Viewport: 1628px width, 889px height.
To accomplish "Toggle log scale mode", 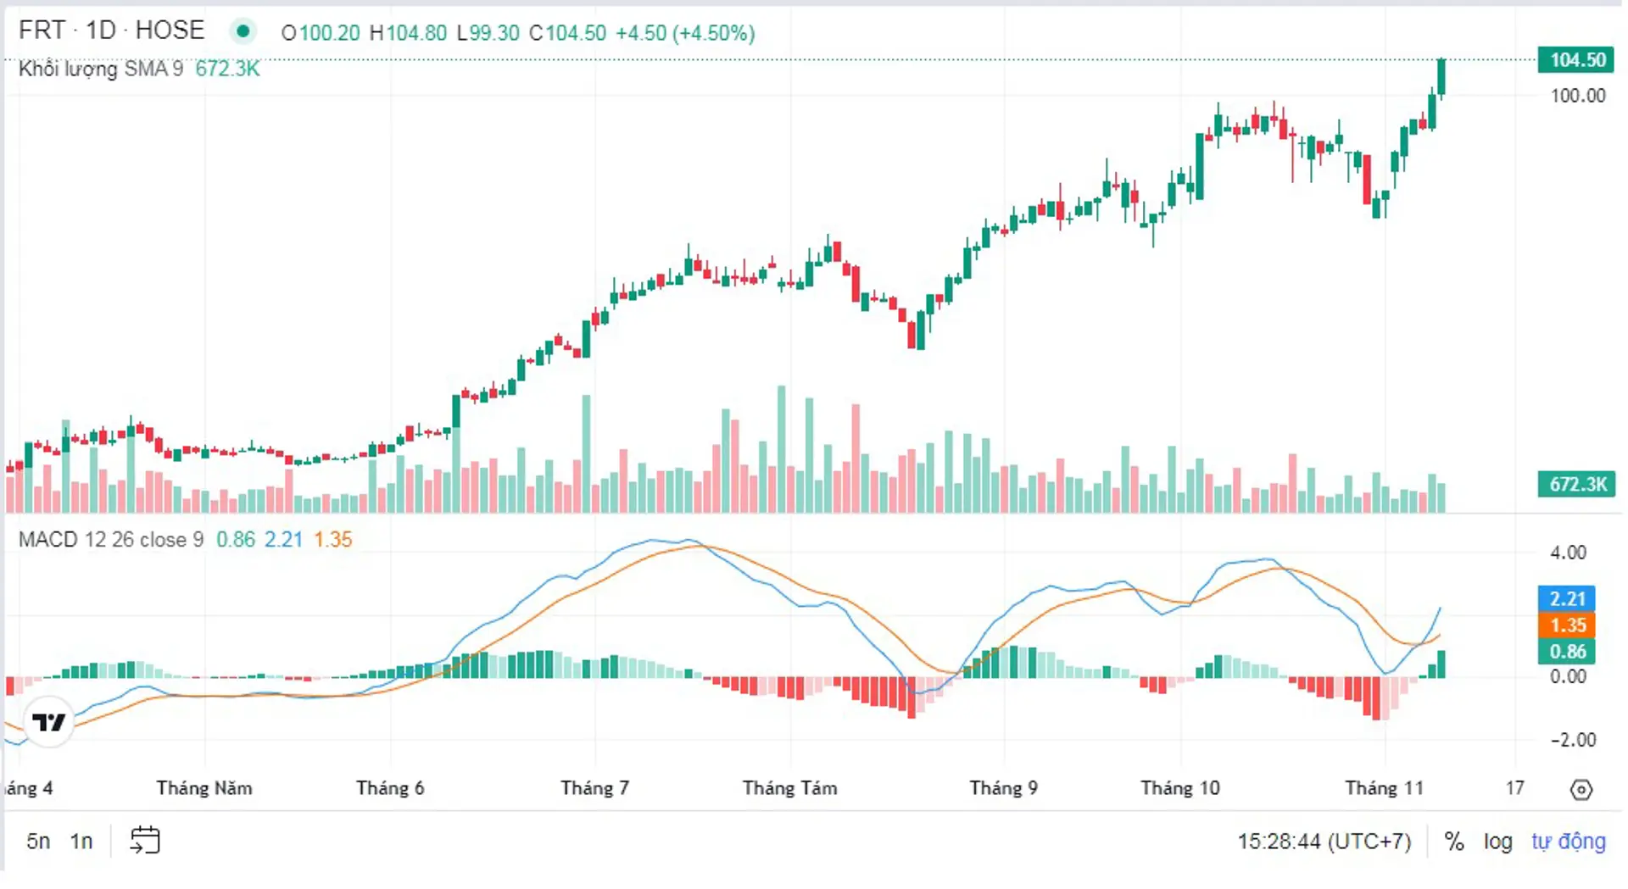I will click(1497, 841).
